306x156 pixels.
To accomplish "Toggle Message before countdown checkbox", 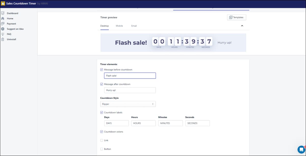I will [x=102, y=70].
